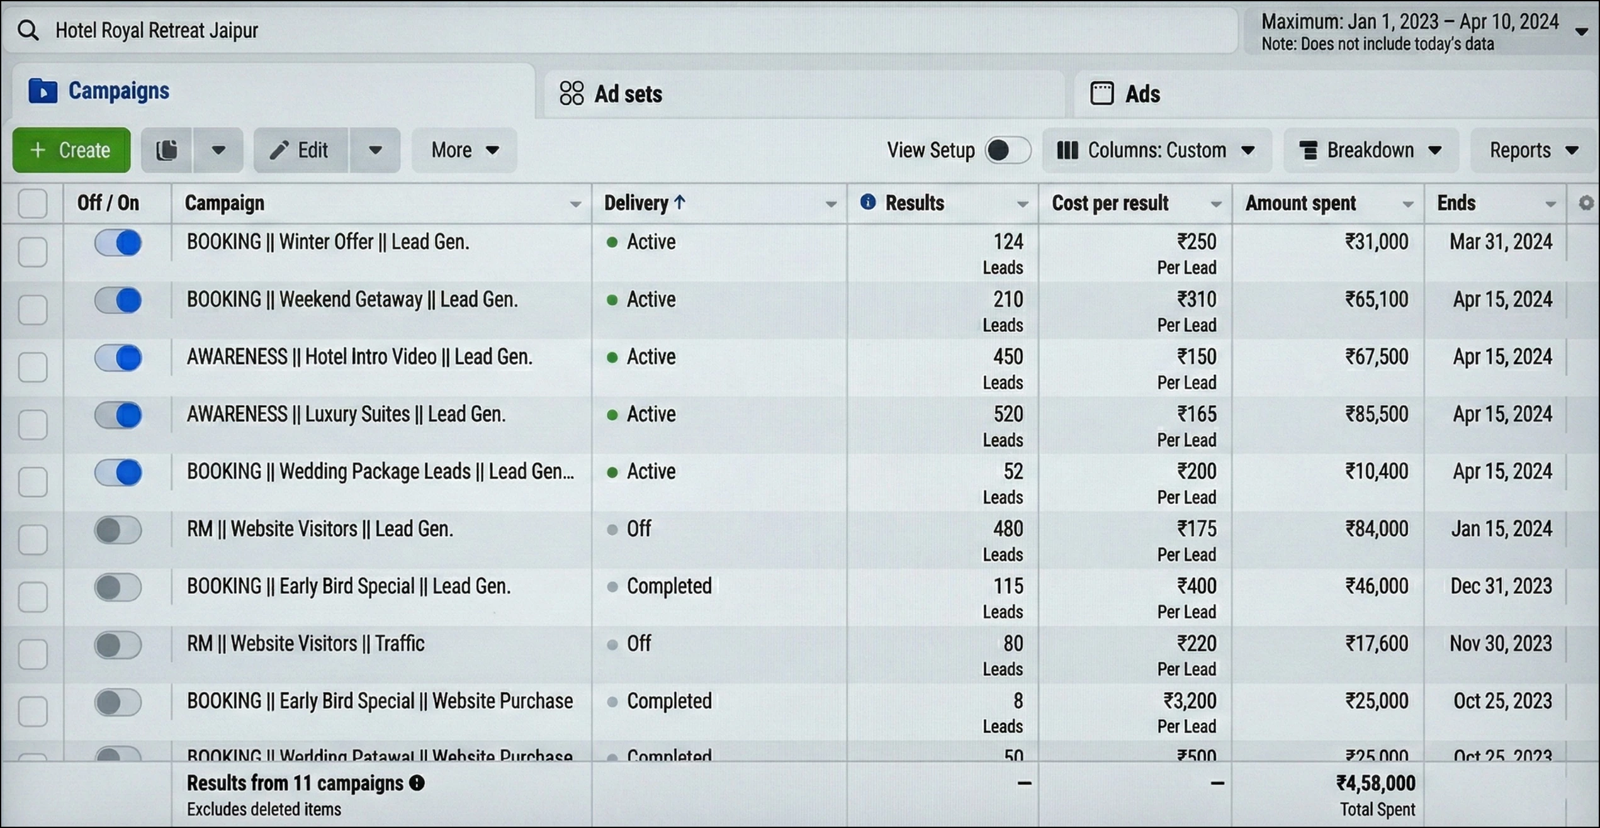Click the Ad sets grid icon
The width and height of the screenshot is (1600, 828).
point(572,94)
